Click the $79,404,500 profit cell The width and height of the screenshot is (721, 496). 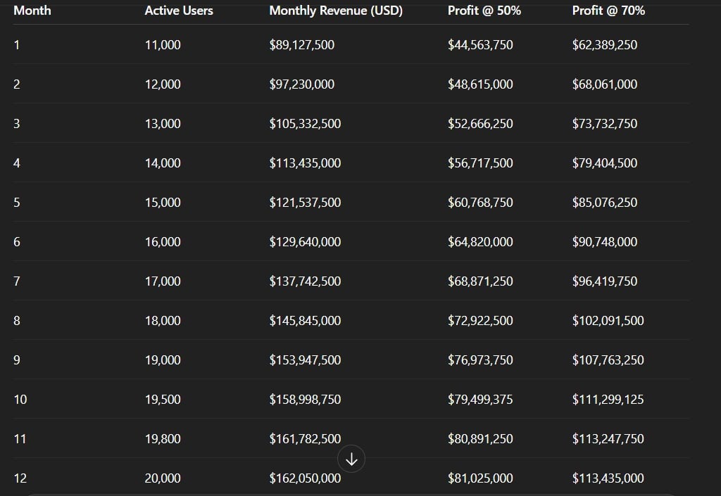(x=605, y=163)
